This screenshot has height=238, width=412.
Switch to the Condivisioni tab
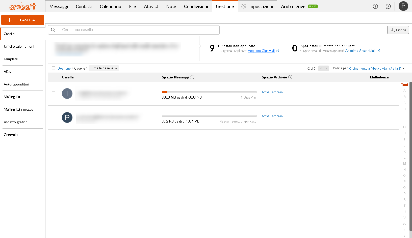pos(196,7)
